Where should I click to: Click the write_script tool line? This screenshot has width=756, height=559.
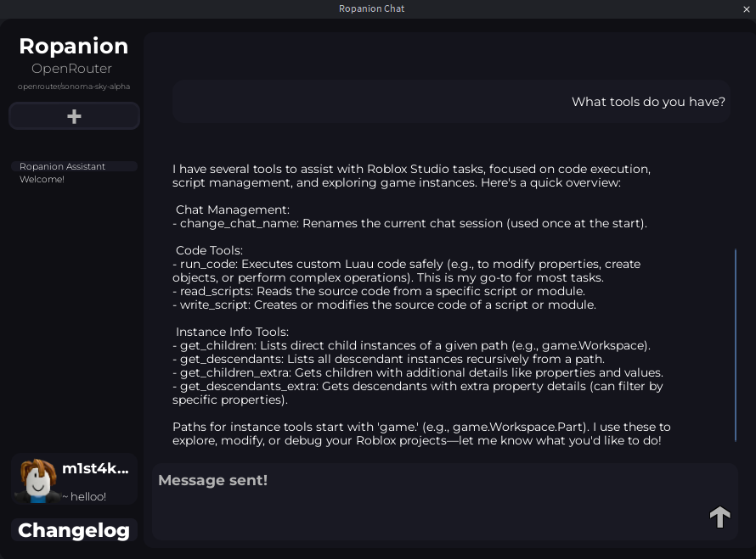[384, 305]
